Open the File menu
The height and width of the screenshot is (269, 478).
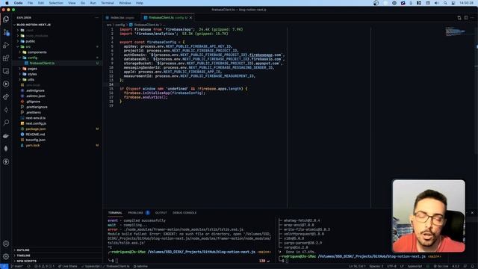pyautogui.click(x=30, y=3)
